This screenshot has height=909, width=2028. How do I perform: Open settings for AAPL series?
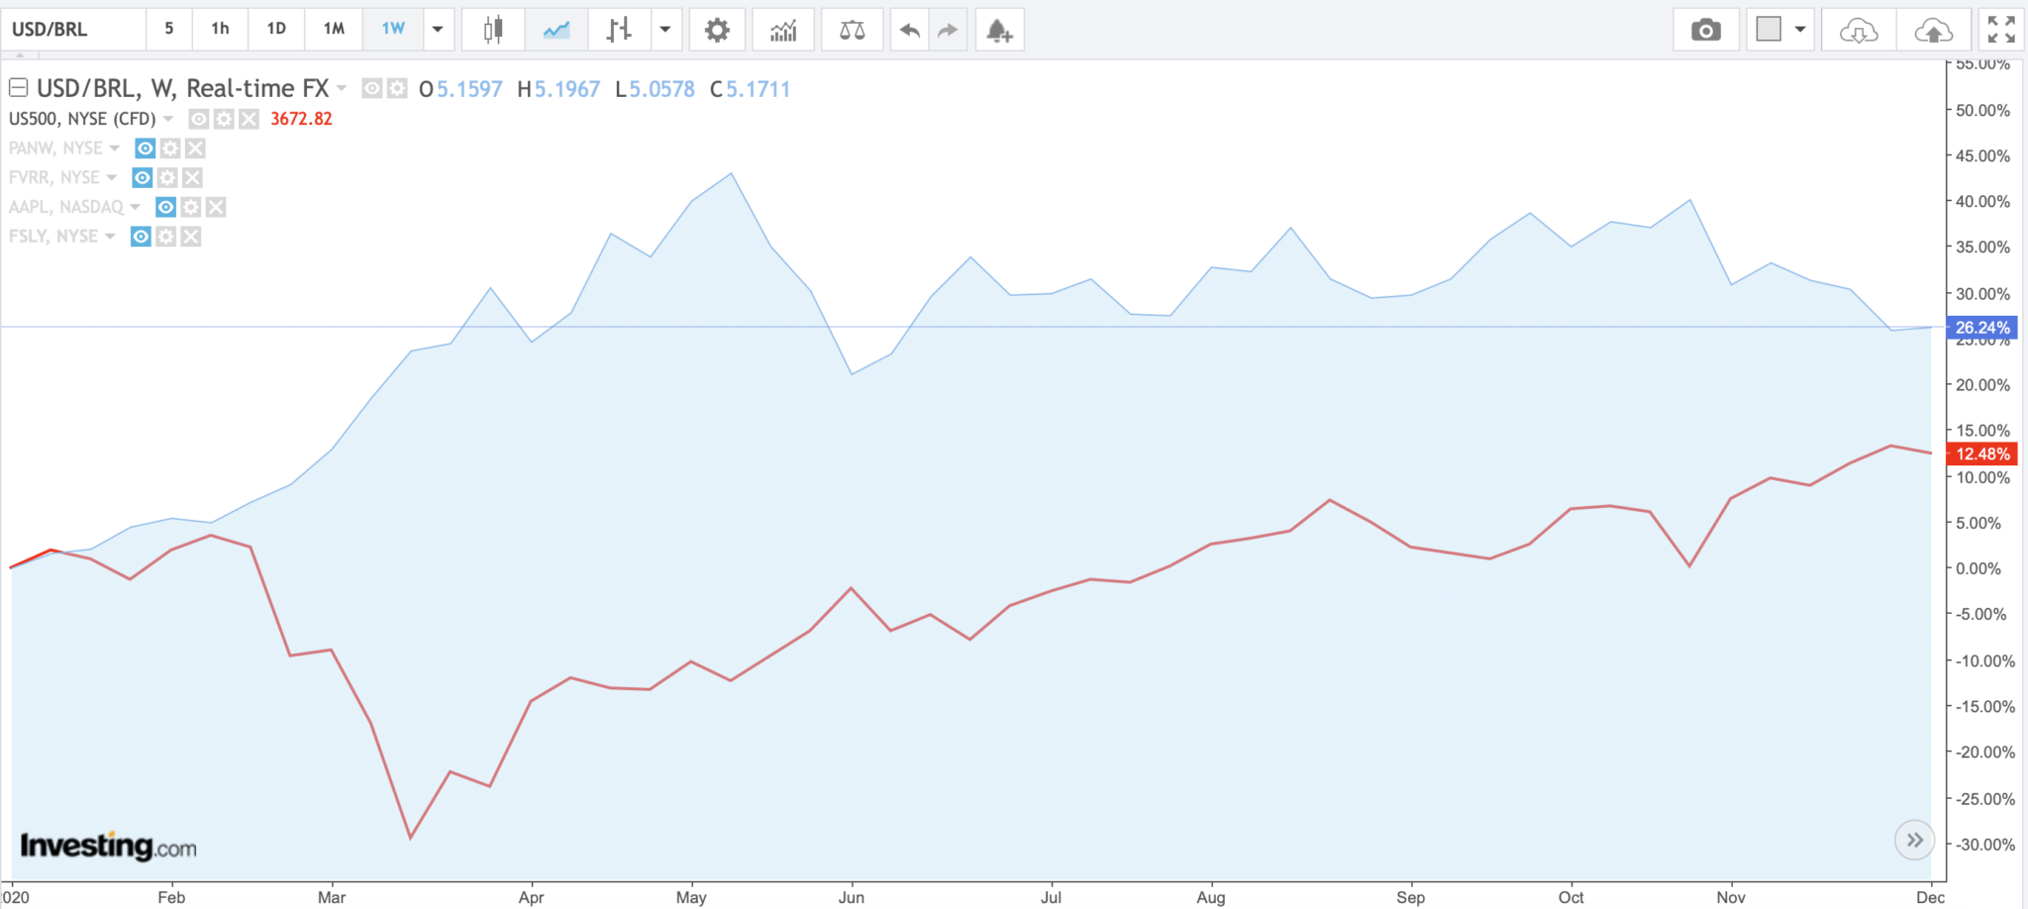pyautogui.click(x=191, y=207)
